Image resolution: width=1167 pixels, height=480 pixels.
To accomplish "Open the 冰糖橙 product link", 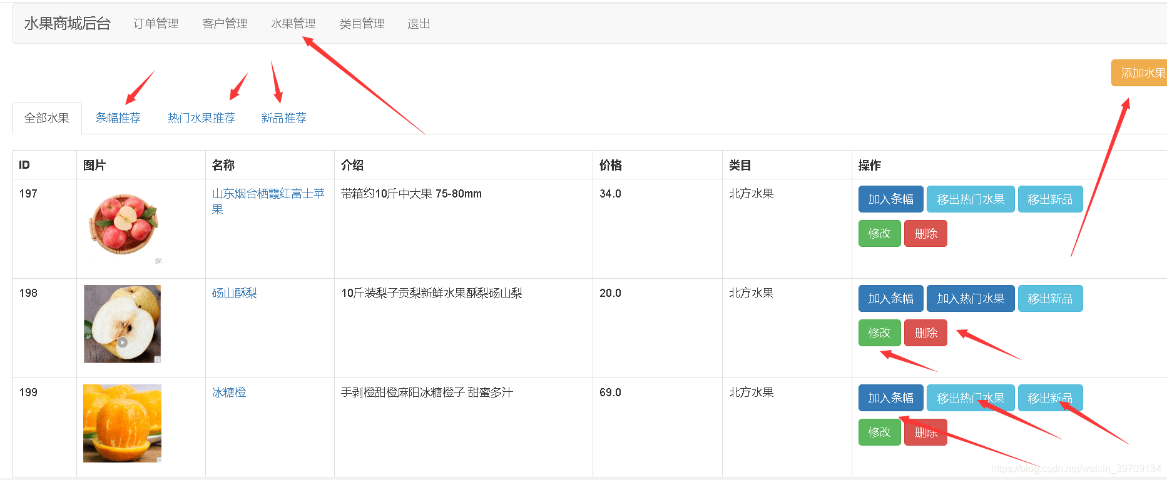I will click(229, 392).
